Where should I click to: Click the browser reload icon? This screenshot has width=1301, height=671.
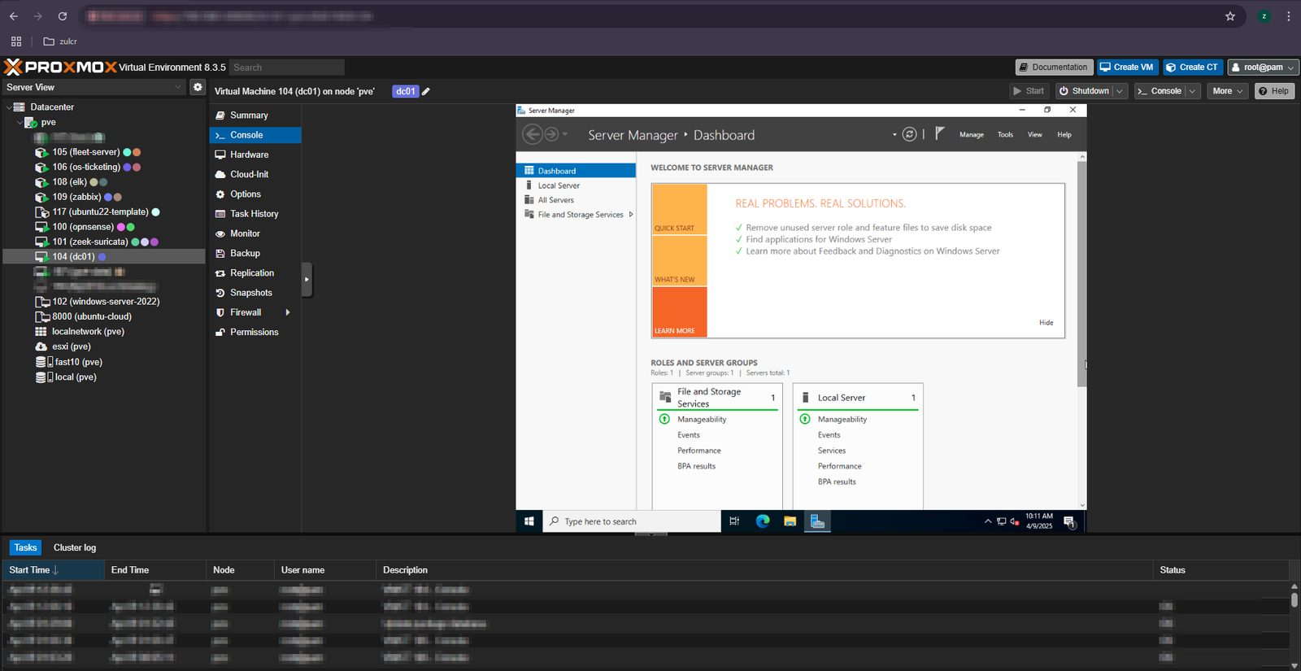pos(63,16)
